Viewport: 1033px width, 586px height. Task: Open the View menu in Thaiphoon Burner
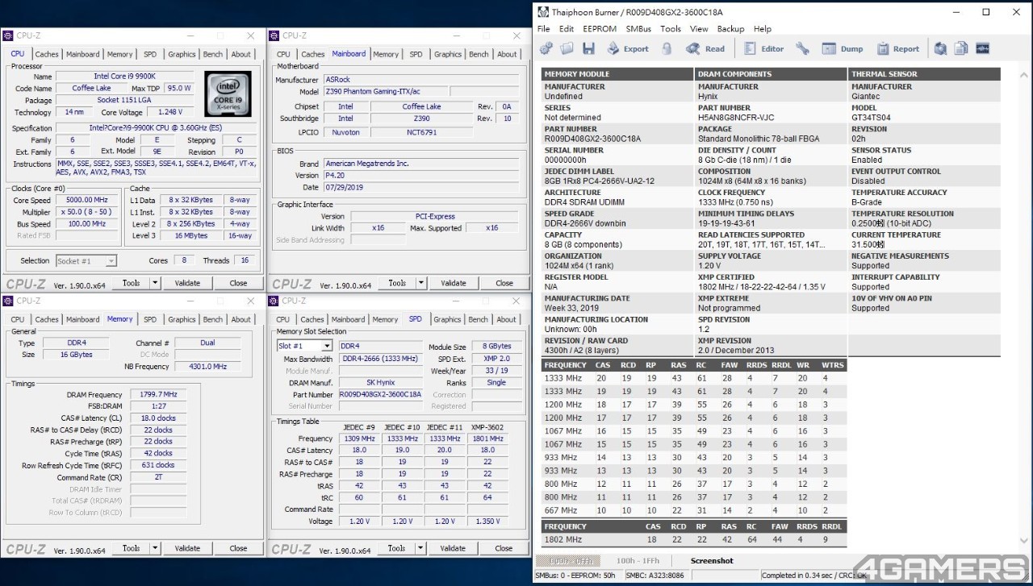click(699, 29)
